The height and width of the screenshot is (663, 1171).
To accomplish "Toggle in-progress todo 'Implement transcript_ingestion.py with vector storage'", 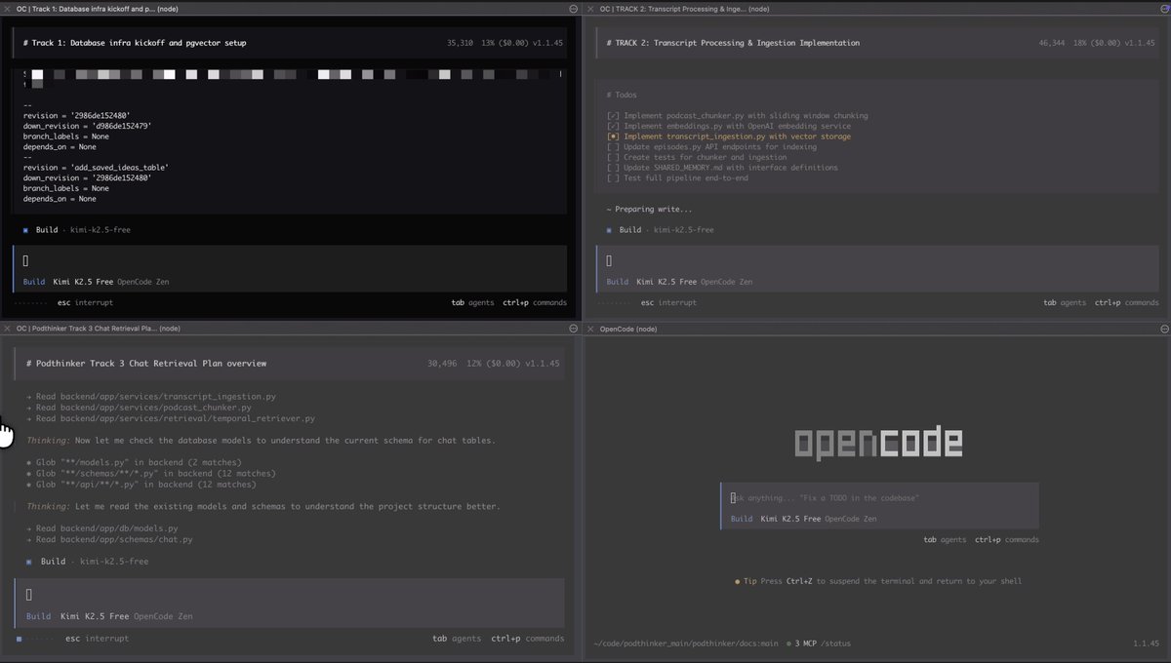I will coord(613,136).
